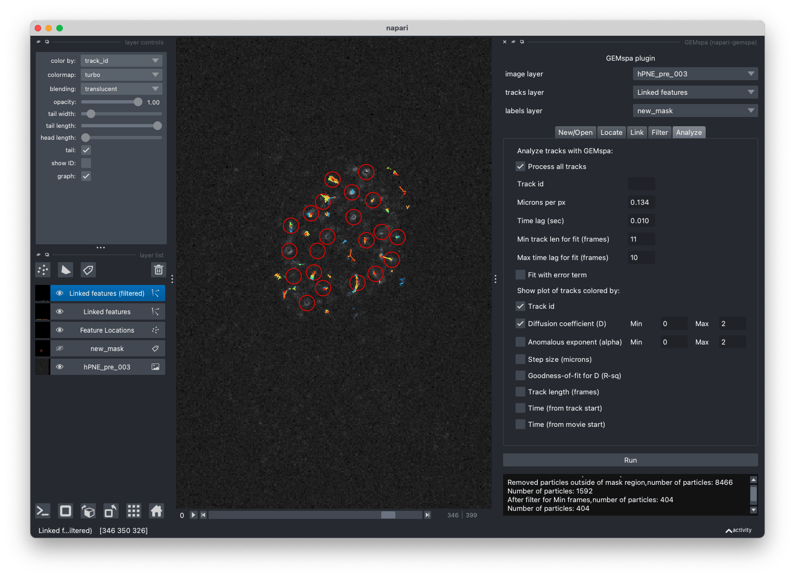Open the napari console
This screenshot has width=795, height=578.
pos(43,511)
